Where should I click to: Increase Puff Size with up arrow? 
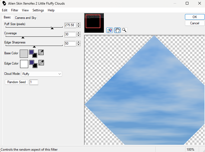(78, 24)
